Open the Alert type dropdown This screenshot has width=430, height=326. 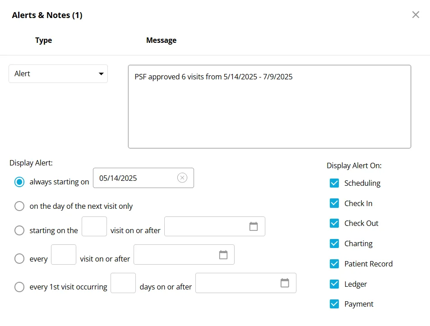coord(58,73)
